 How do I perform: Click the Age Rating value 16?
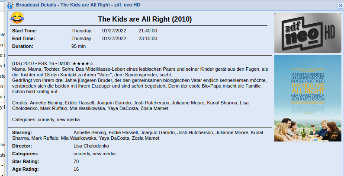pos(76,169)
